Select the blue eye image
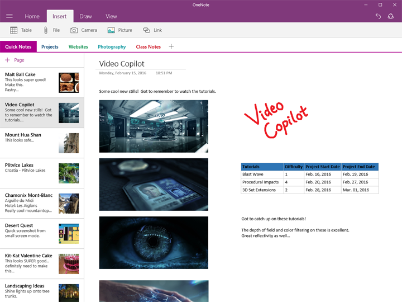The image size is (402, 302). click(x=154, y=242)
